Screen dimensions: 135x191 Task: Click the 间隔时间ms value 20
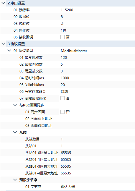point(63,85)
